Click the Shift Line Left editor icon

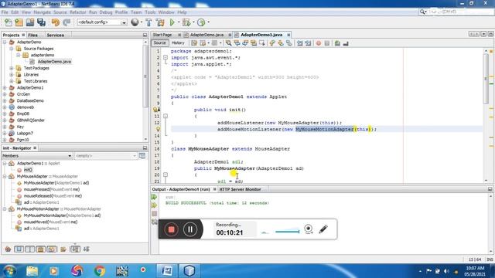pos(299,43)
